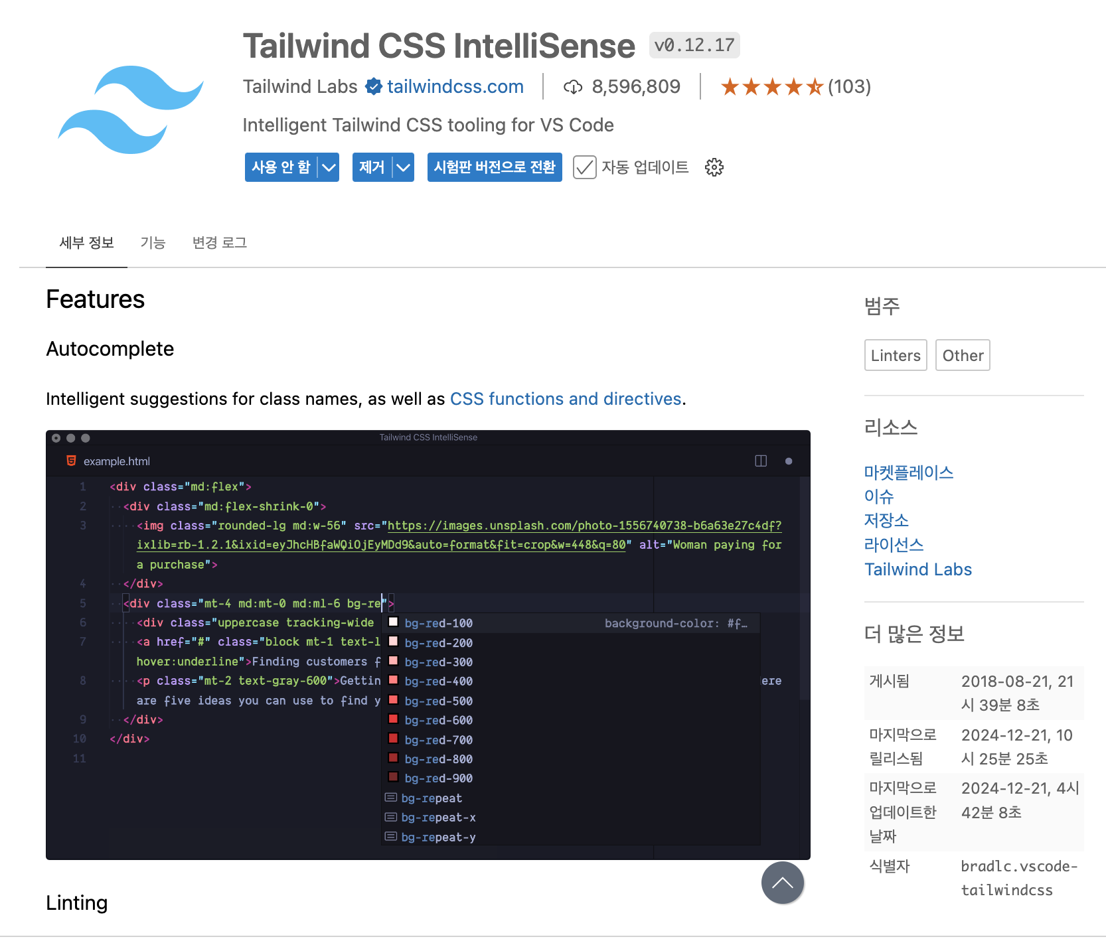This screenshot has width=1106, height=941.
Task: Switch to the 기능 tab
Action: pyautogui.click(x=153, y=243)
